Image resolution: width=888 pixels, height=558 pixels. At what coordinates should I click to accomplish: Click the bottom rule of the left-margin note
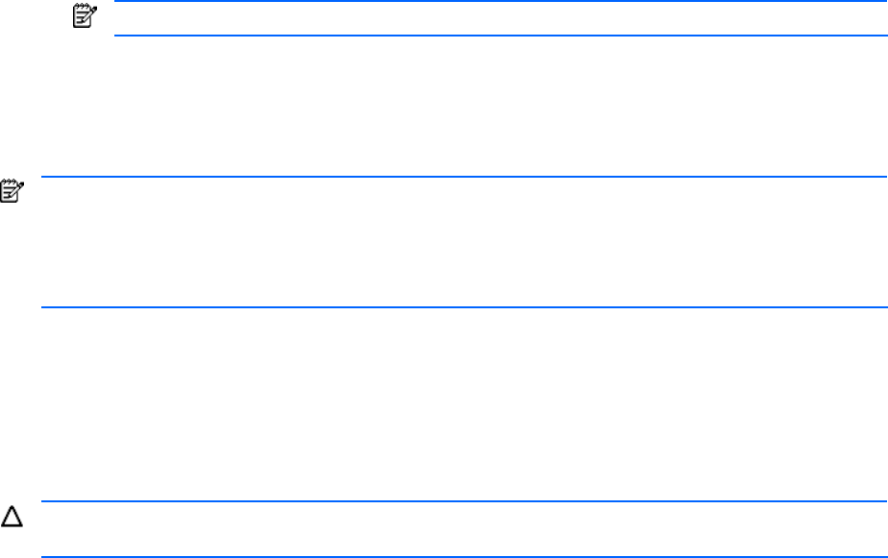coord(461,307)
